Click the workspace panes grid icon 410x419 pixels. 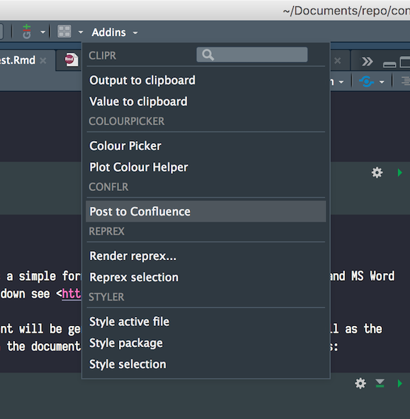[x=64, y=32]
